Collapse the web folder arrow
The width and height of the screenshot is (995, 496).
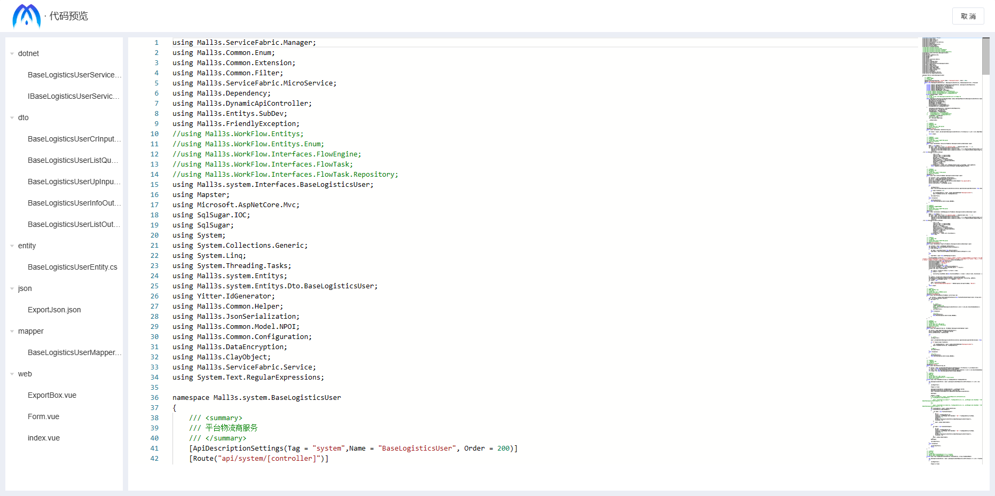coord(12,374)
